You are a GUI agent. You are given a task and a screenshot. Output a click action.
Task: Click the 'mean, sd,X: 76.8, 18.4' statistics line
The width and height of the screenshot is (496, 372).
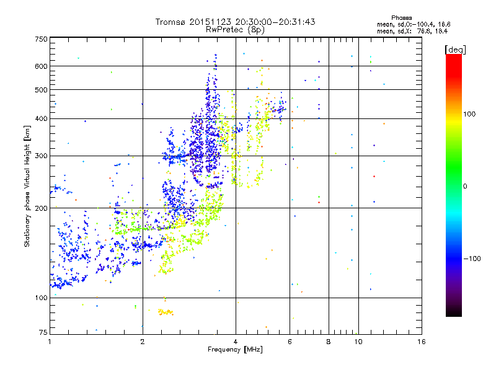click(x=412, y=31)
